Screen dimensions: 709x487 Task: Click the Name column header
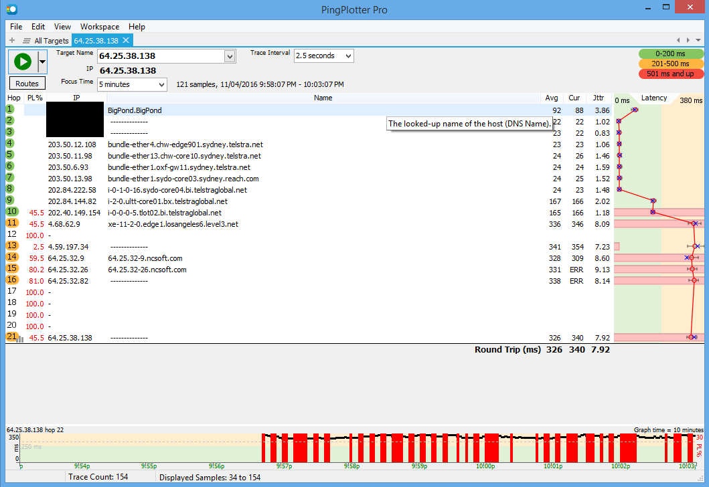323,98
